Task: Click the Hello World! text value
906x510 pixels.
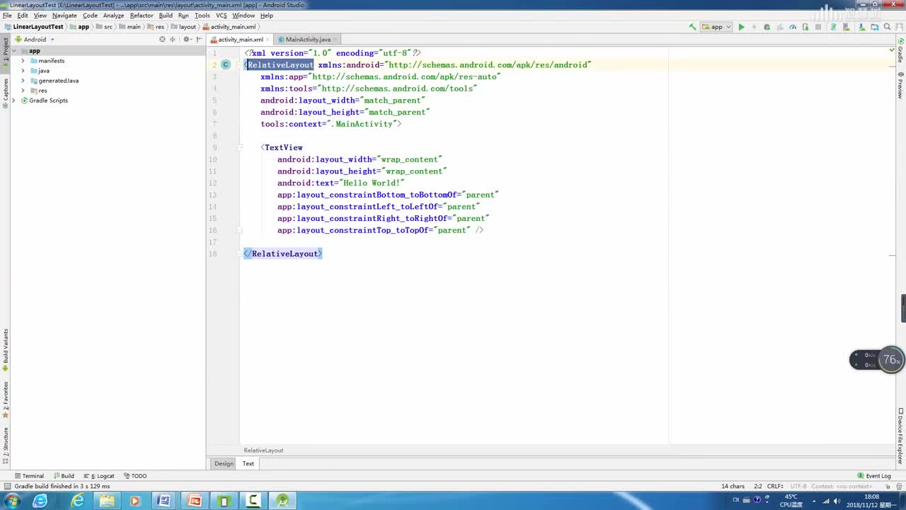Action: click(372, 183)
